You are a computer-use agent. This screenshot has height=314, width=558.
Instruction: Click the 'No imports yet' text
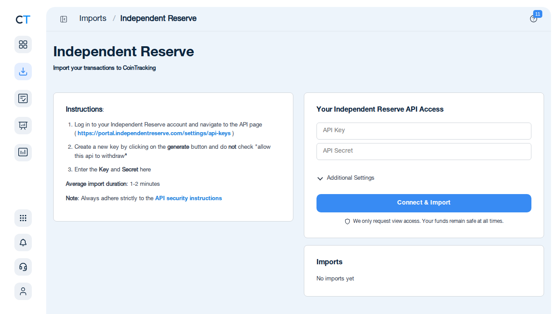tap(335, 278)
